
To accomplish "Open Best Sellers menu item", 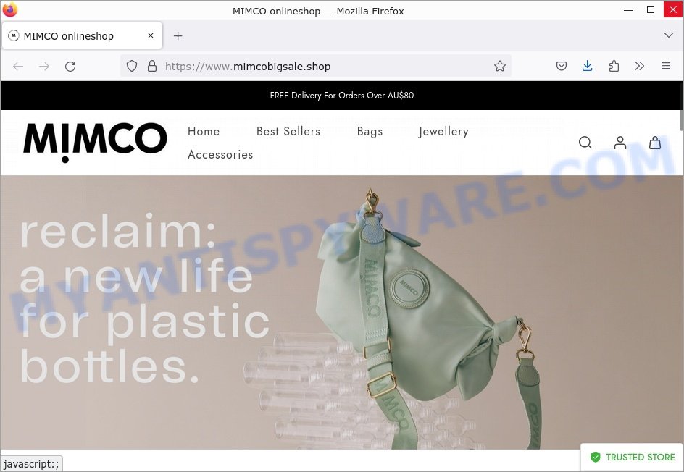I will [288, 131].
